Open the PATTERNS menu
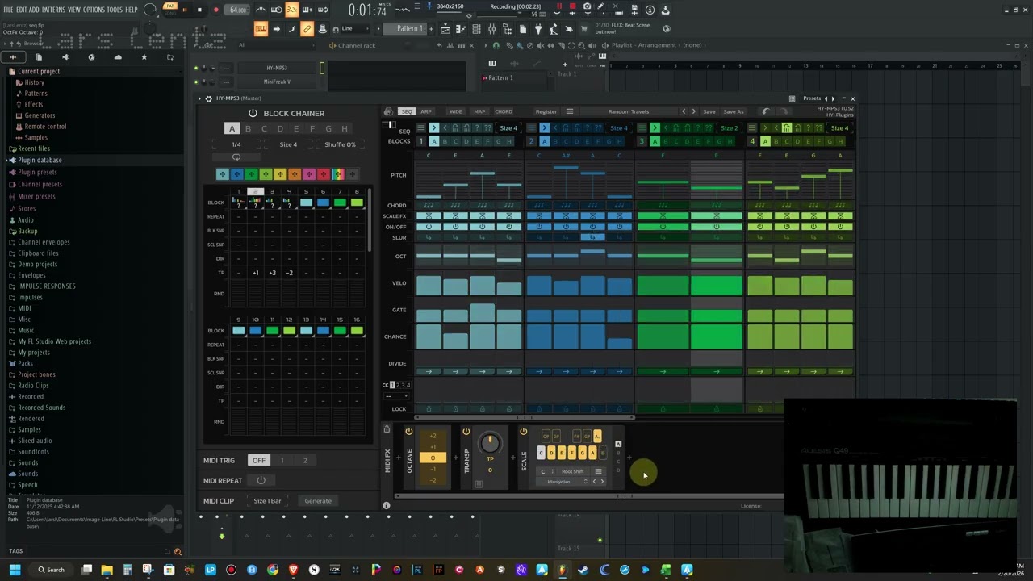1033x581 pixels. tap(53, 10)
